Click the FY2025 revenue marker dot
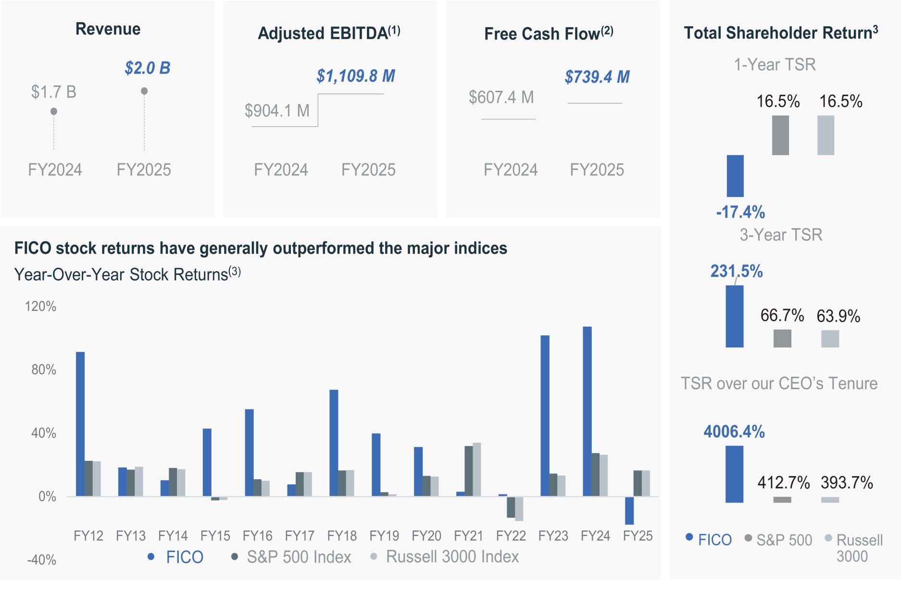Viewport: 901px width, 591px height. point(144,91)
